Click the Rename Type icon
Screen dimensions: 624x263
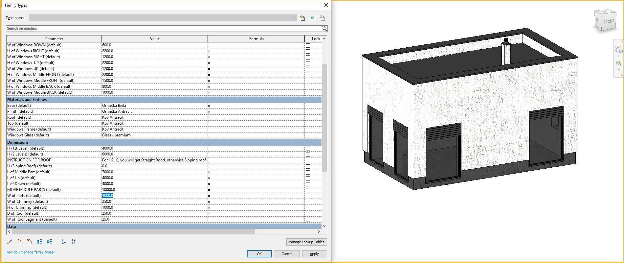click(x=312, y=18)
